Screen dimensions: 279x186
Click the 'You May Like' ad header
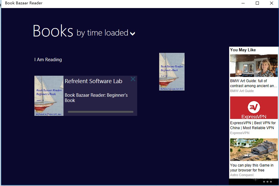243,50
